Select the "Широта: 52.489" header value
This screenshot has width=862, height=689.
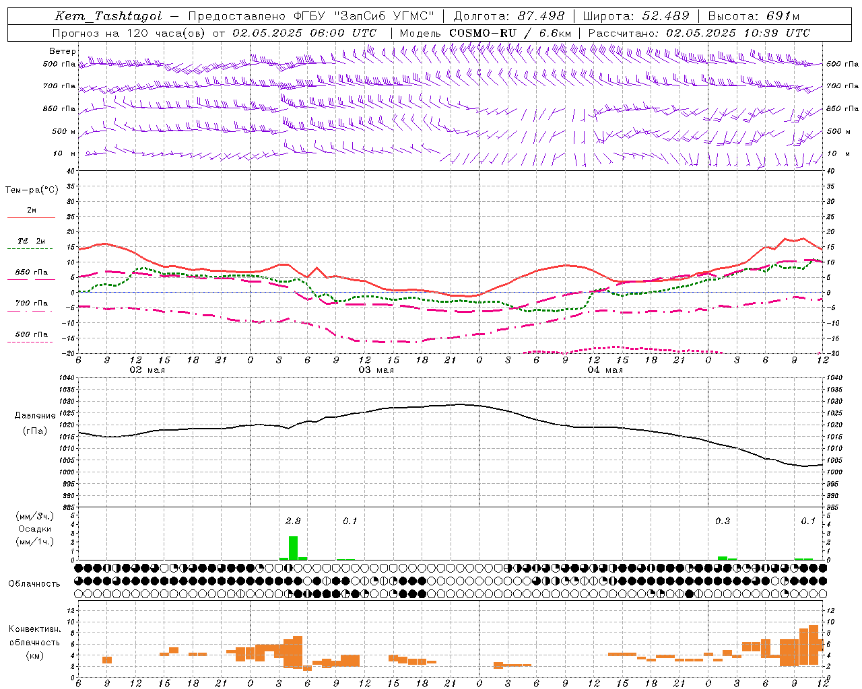pyautogui.click(x=636, y=16)
